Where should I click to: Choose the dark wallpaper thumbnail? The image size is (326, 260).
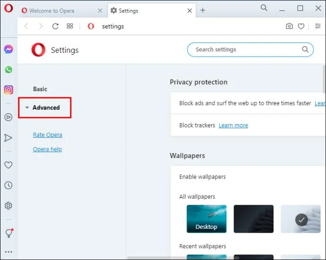point(253,218)
